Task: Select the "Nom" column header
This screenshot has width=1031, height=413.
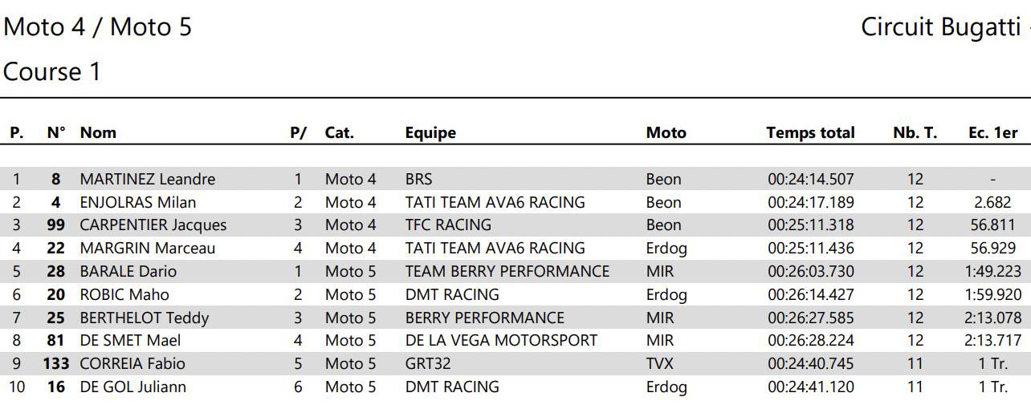Action: [98, 133]
